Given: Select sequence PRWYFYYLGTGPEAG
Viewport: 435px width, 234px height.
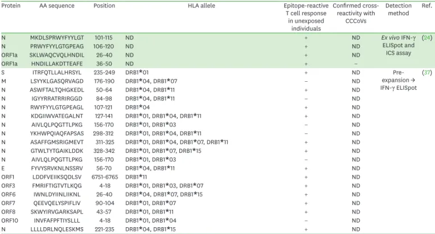Looking at the screenshot, I should 57,47.
